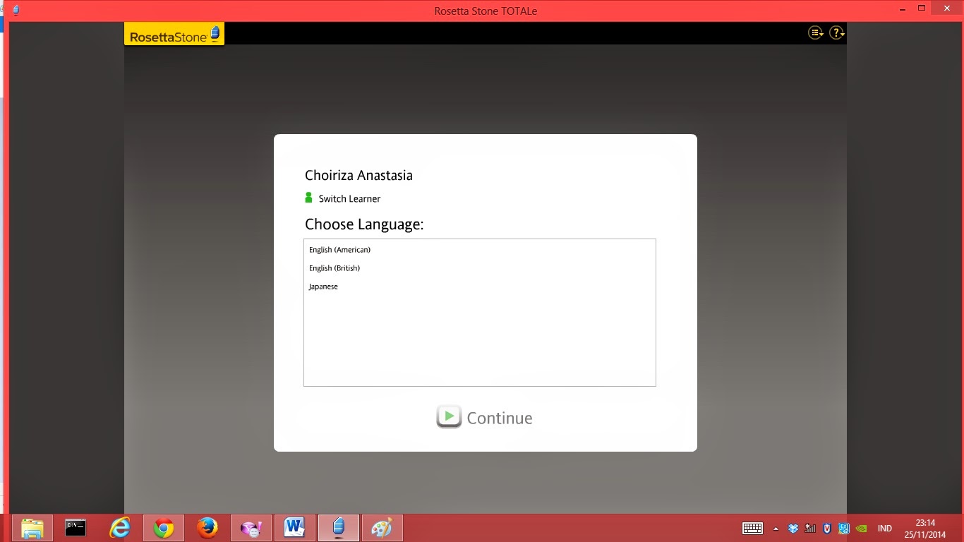Change IND input language indicator
Screen dimensions: 964x542
(884, 528)
